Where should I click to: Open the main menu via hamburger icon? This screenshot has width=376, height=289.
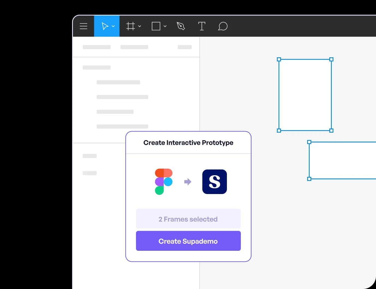(x=83, y=26)
